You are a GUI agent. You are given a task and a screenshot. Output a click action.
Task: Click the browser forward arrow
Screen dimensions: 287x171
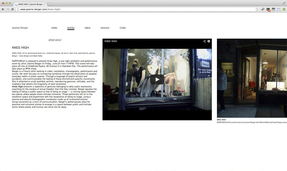click(8, 9)
